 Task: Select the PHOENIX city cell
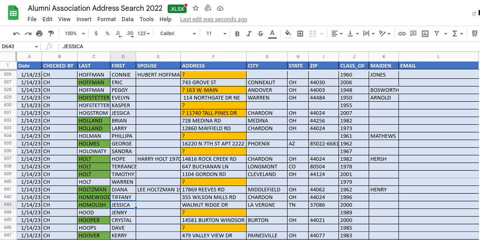[267, 143]
